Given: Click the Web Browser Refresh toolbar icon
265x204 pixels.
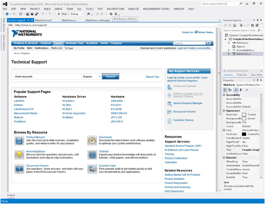Looking at the screenshot, I should coord(111,14).
